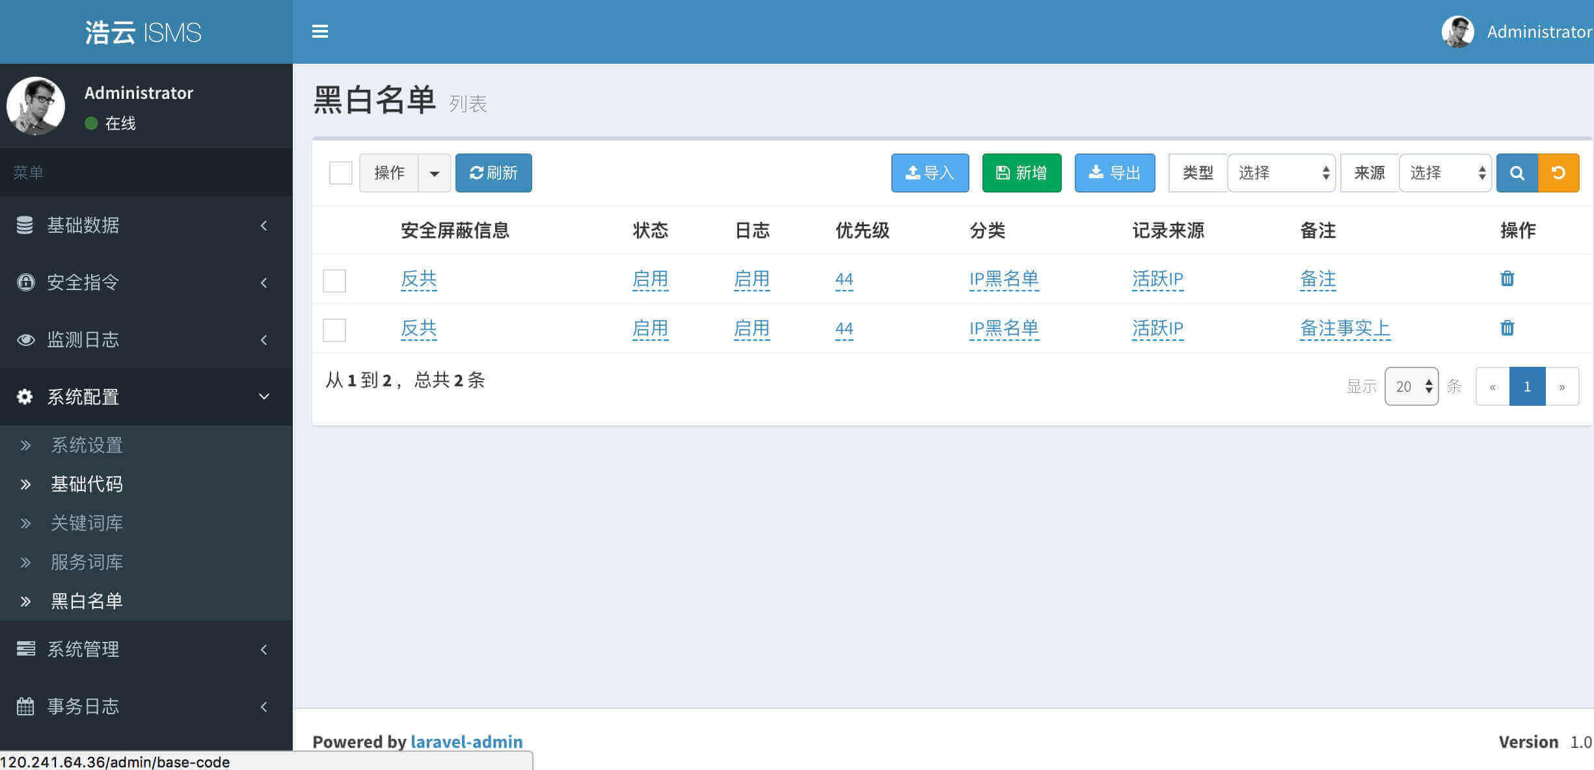
Task: Open 关键词库 in the sidebar submenu
Action: click(87, 523)
